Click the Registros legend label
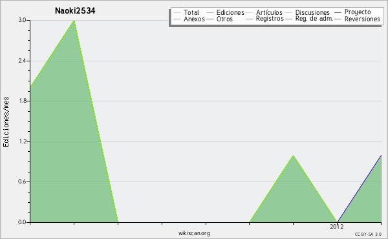 pyautogui.click(x=270, y=19)
